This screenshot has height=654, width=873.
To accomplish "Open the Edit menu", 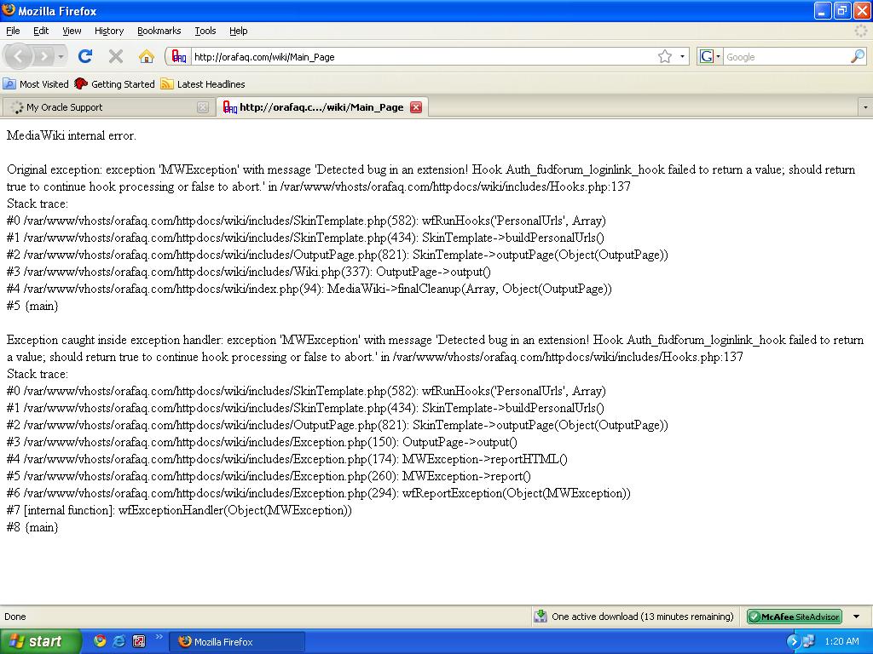I will coord(41,31).
